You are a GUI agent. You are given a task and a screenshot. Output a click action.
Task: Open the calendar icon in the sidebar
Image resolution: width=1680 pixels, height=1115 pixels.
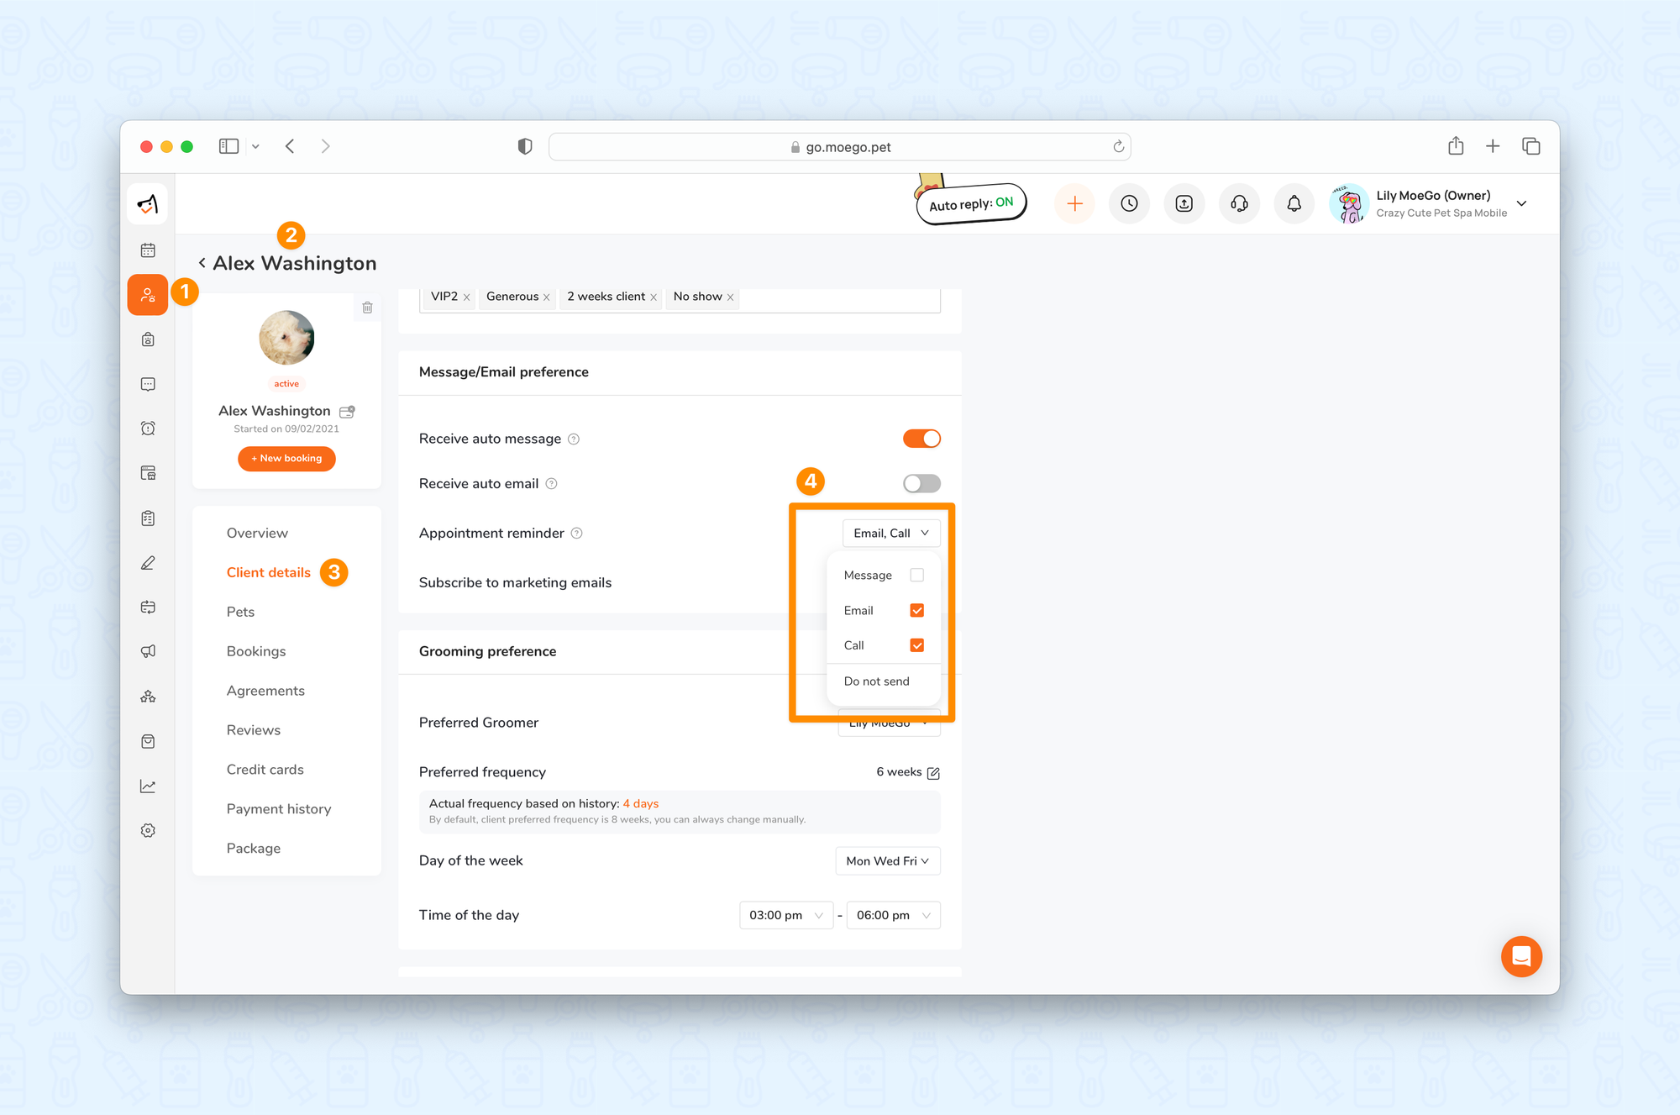click(148, 250)
